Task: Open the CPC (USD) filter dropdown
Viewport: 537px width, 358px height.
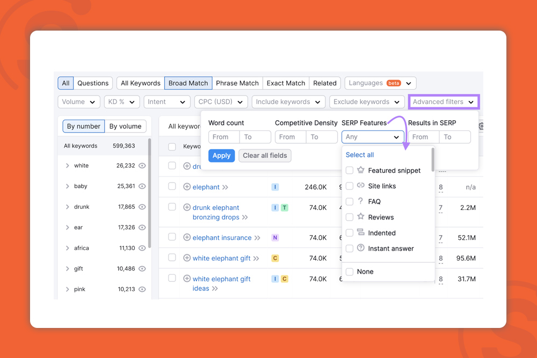Action: click(221, 101)
